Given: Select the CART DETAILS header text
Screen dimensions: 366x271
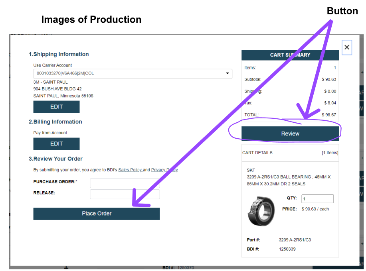Looking at the screenshot, I should 257,153.
